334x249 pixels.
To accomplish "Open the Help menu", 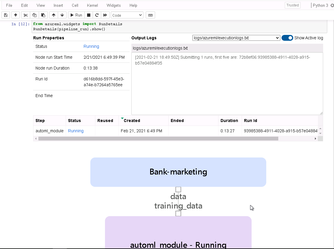I will [133, 5].
